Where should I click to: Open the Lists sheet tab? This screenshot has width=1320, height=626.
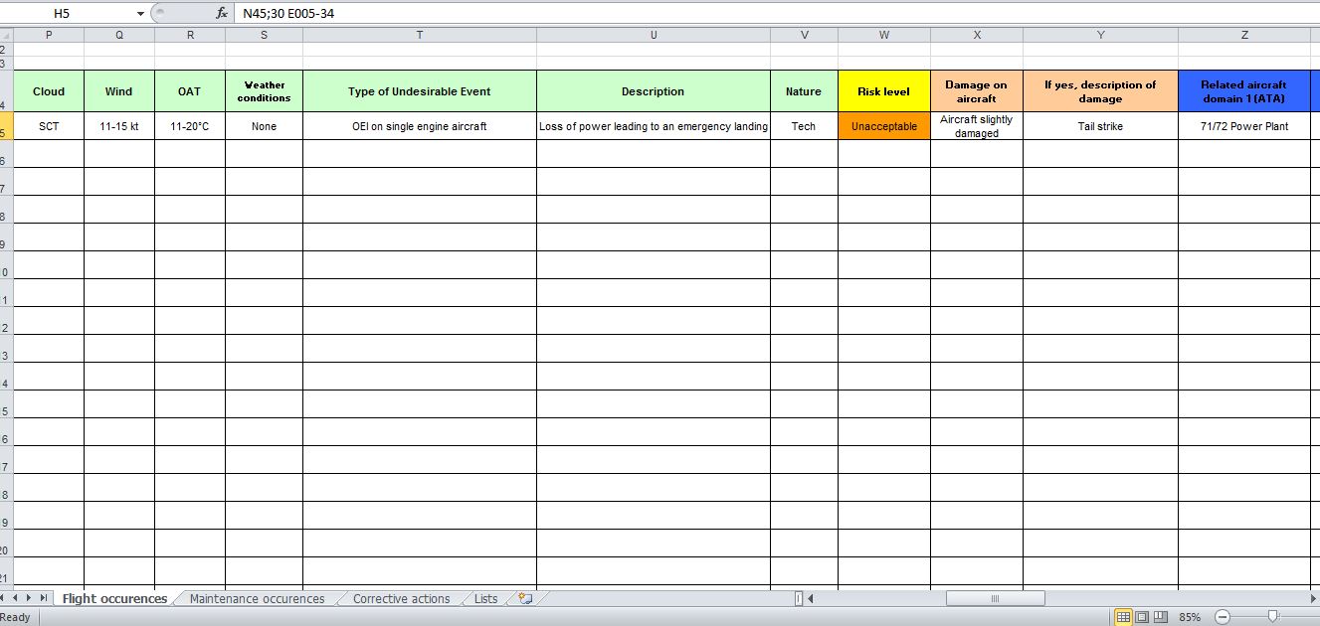(485, 598)
